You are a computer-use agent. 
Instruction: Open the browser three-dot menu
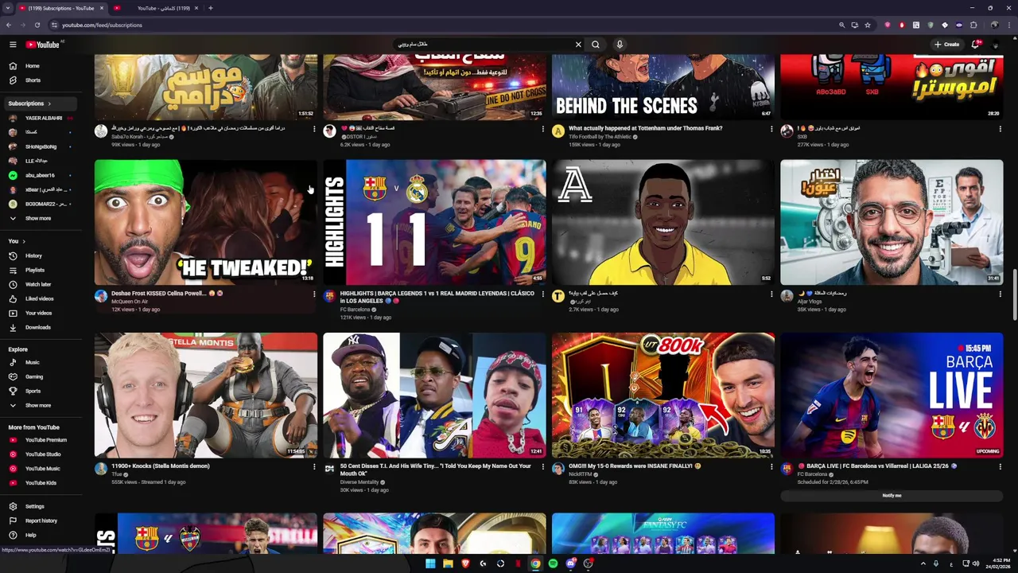pyautogui.click(x=1010, y=25)
